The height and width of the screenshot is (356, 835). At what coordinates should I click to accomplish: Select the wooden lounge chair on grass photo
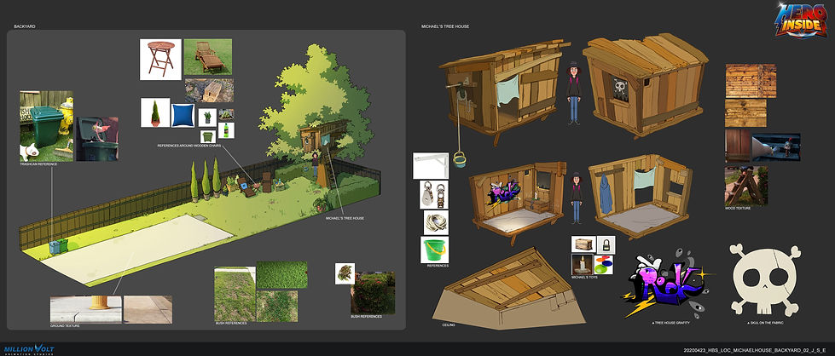coord(208,57)
